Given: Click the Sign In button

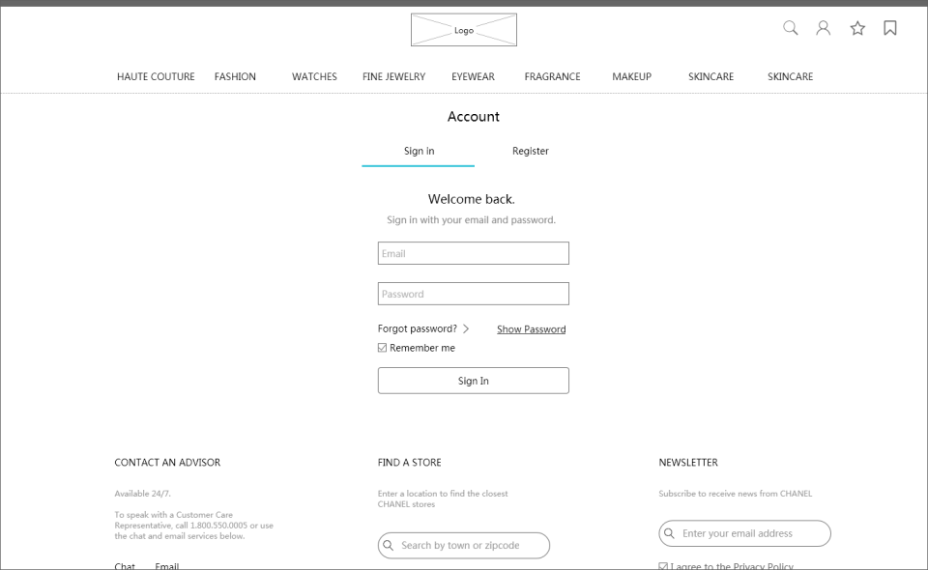Looking at the screenshot, I should pyautogui.click(x=474, y=381).
